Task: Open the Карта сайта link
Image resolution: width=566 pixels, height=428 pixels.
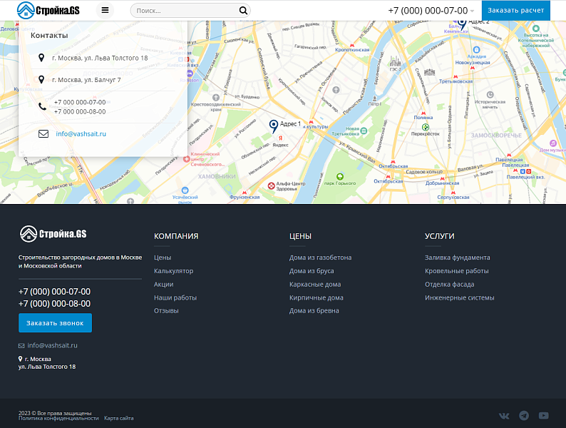Action: 118,418
